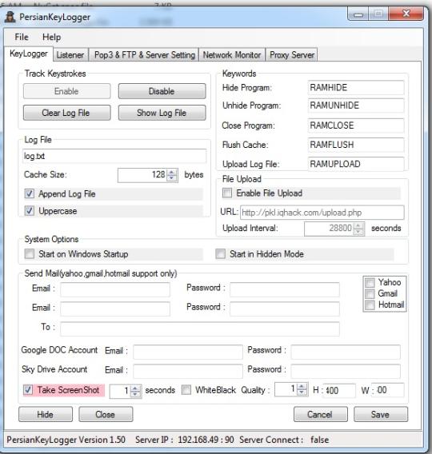This screenshot has width=432, height=454.
Task: Increase Upload Interval with the up arrow
Action: [x=358, y=226]
